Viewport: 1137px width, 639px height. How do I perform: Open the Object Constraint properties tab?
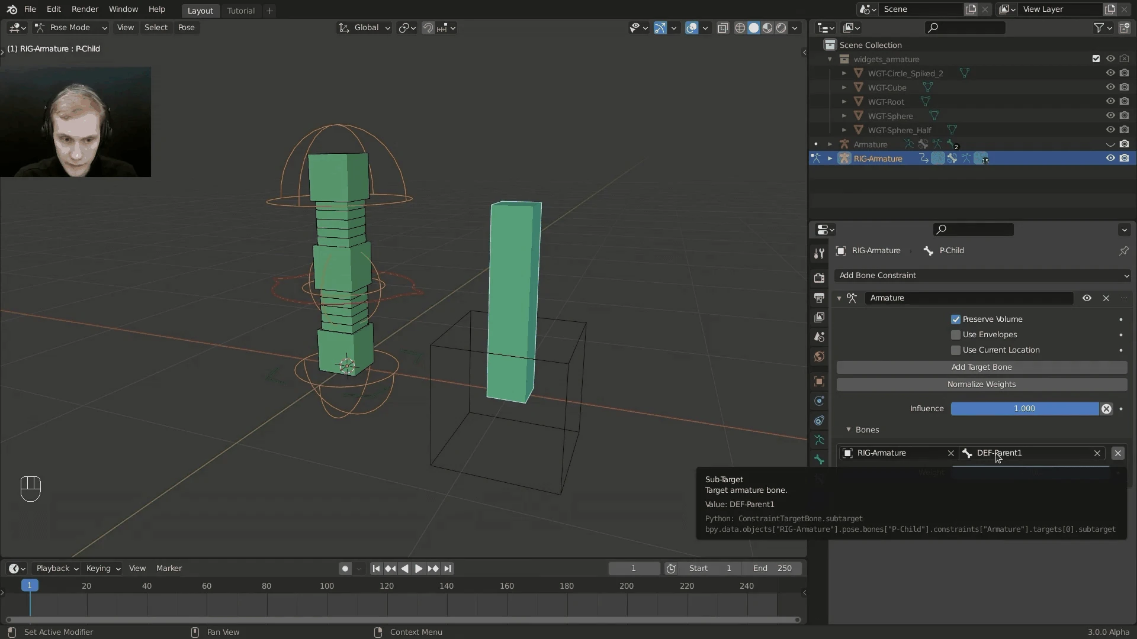pos(819,421)
